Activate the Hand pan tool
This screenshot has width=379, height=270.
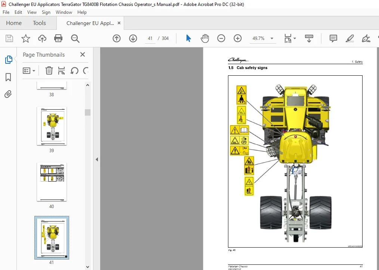pyautogui.click(x=205, y=38)
